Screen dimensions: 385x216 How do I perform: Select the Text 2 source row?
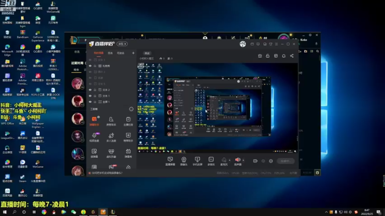point(112,90)
